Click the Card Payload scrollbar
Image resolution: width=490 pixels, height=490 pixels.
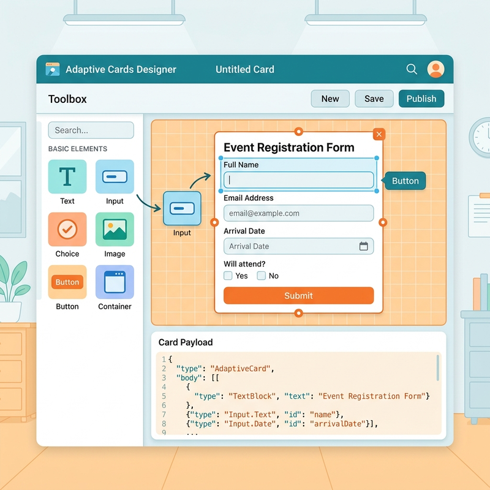[x=437, y=368]
